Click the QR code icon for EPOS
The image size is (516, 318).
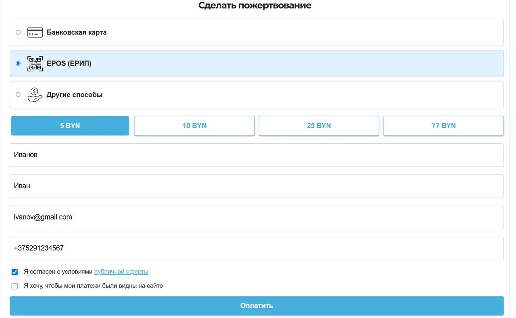click(35, 63)
